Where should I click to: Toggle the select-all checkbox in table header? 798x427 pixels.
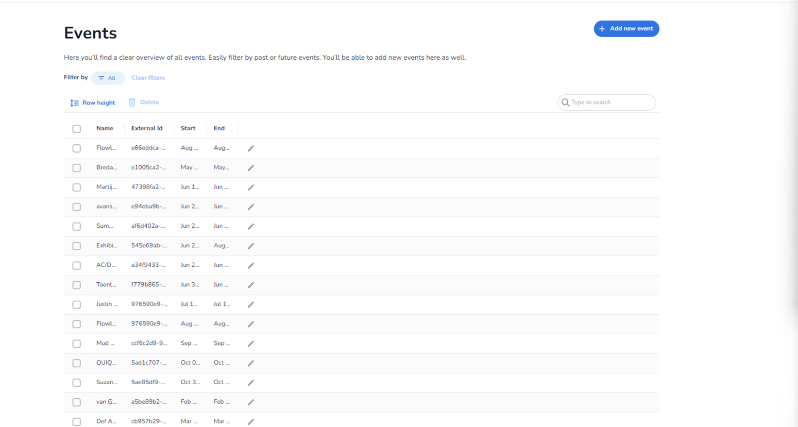click(77, 129)
